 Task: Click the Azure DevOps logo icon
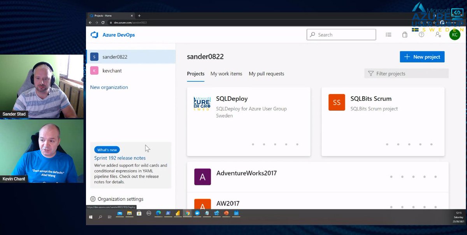94,35
